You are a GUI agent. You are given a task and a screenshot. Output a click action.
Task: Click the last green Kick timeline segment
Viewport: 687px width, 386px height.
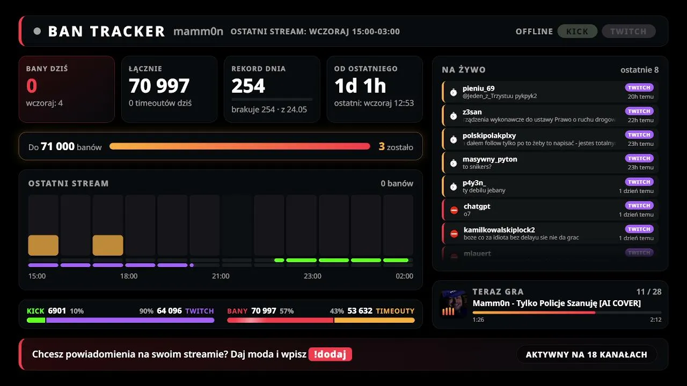(396, 260)
